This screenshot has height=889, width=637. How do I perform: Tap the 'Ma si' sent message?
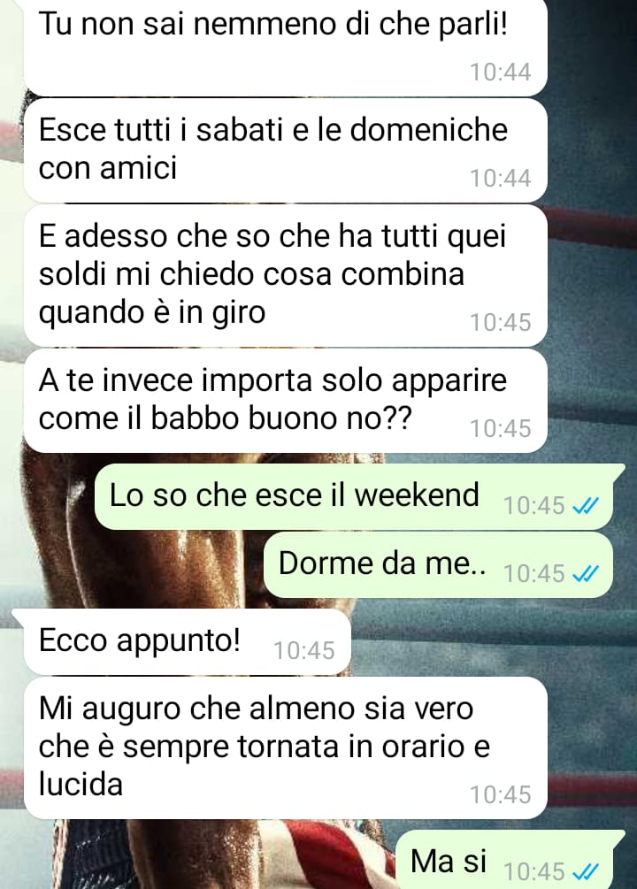(x=510, y=861)
